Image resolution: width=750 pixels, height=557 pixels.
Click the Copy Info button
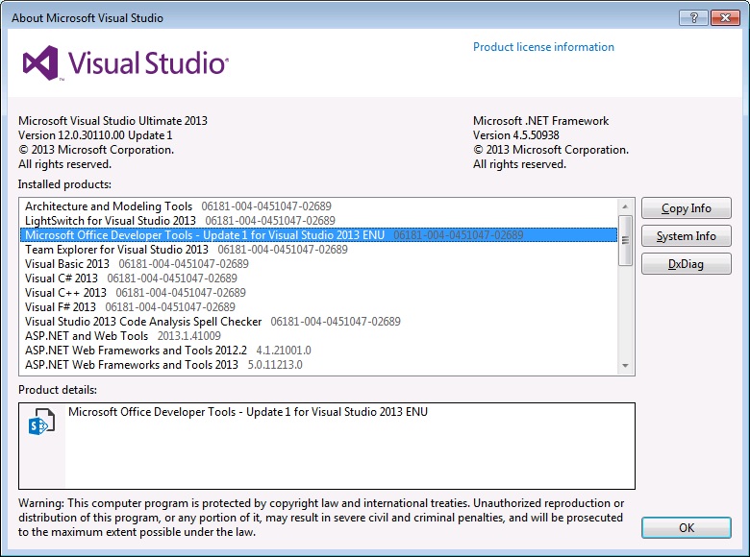coord(686,208)
